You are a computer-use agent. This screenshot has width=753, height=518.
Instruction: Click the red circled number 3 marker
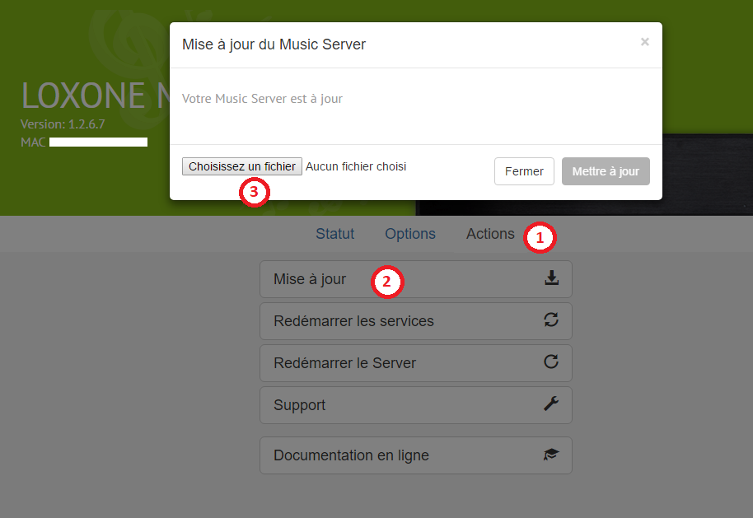click(x=254, y=192)
